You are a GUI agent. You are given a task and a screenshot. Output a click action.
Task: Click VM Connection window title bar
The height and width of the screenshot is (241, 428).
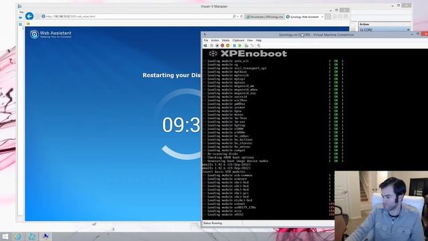[x=316, y=35]
